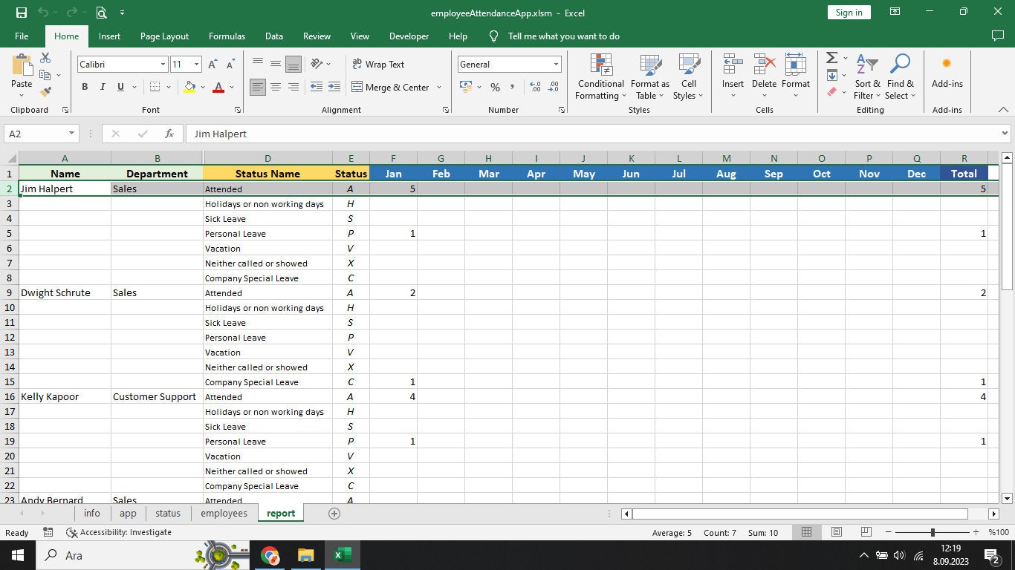Click the Increase Decimal icon
The width and height of the screenshot is (1015, 570).
pos(534,87)
